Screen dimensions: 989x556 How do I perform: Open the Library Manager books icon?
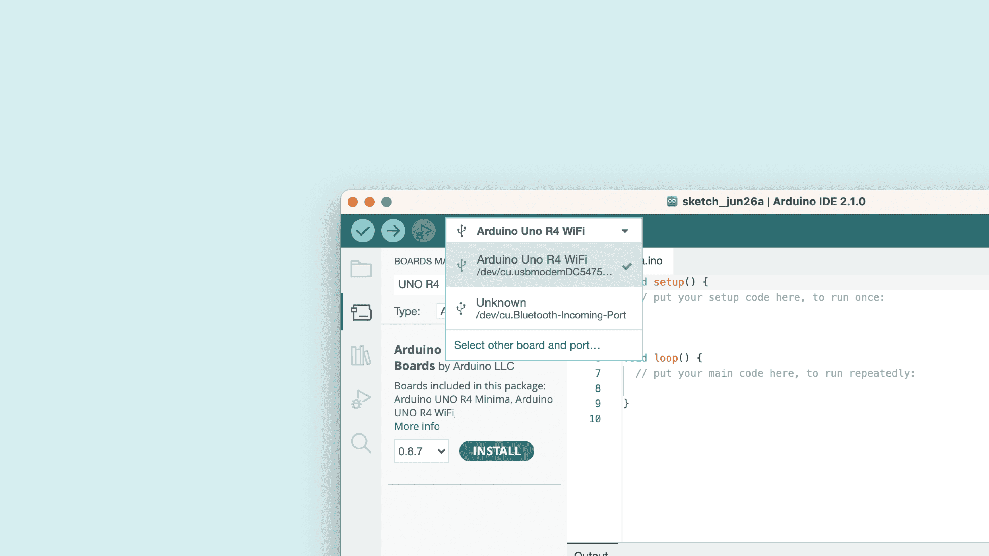[361, 355]
